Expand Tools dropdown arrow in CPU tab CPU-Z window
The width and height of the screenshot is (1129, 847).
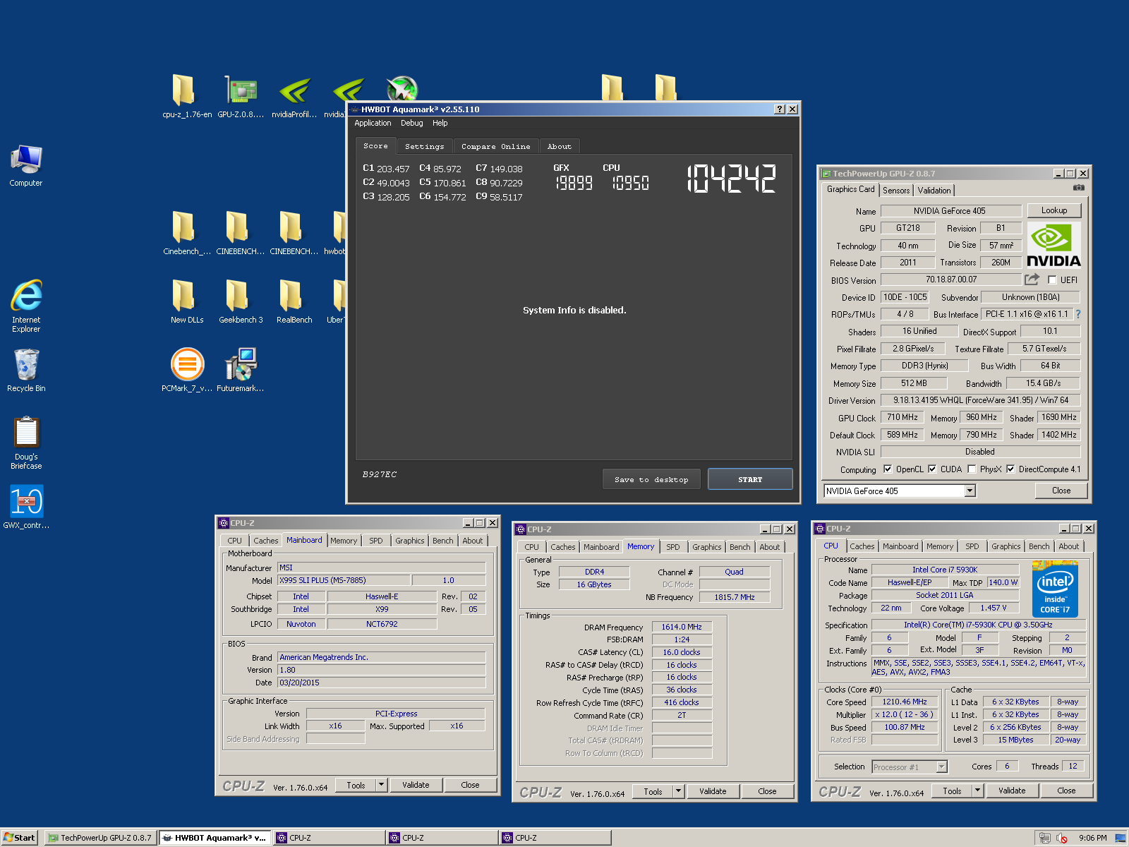click(x=977, y=790)
